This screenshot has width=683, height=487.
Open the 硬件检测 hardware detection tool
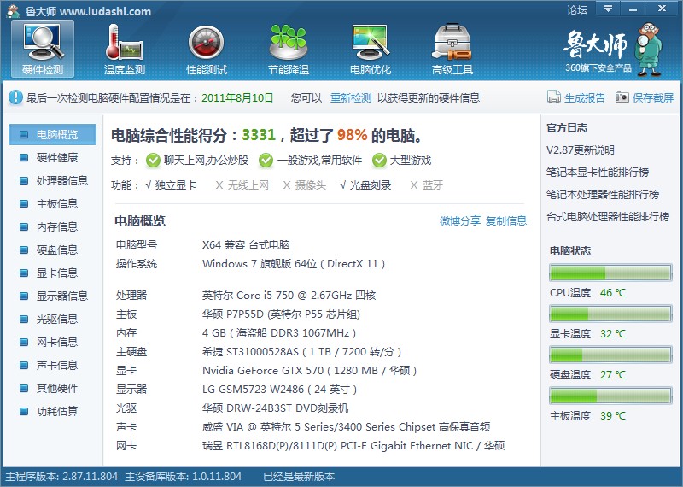point(43,49)
